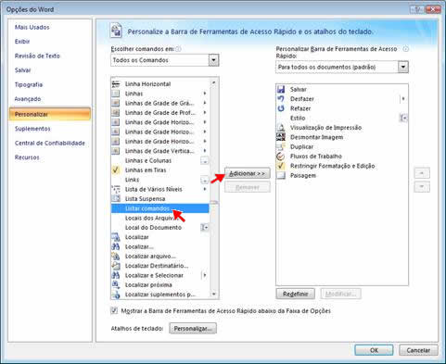This screenshot has height=364, width=446.
Task: Open the Escolher comandos em dropdown
Action: (213, 60)
